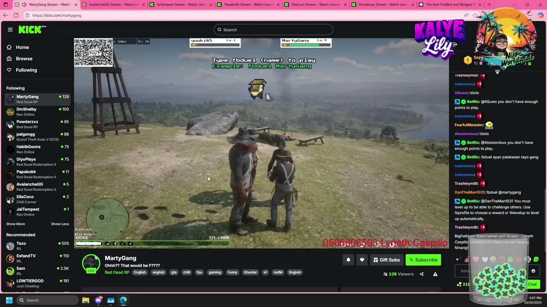Screen dimensions: 547x307
Task: Open Papabokk channel from sidebar
Action: pos(37,174)
